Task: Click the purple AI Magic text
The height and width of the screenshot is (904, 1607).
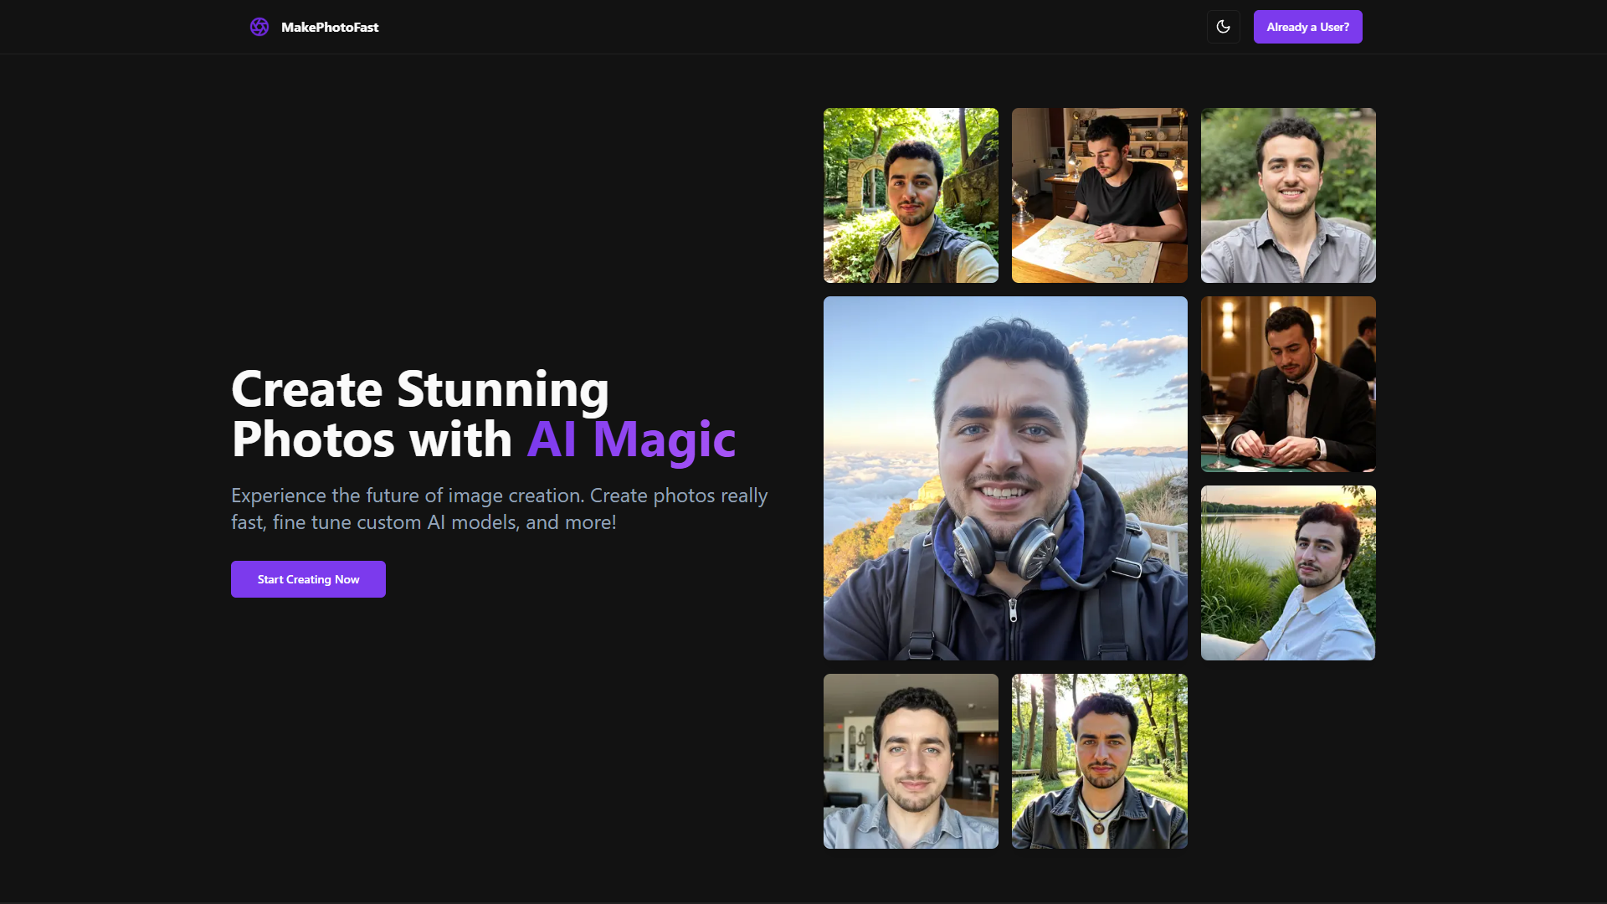Action: coord(632,439)
